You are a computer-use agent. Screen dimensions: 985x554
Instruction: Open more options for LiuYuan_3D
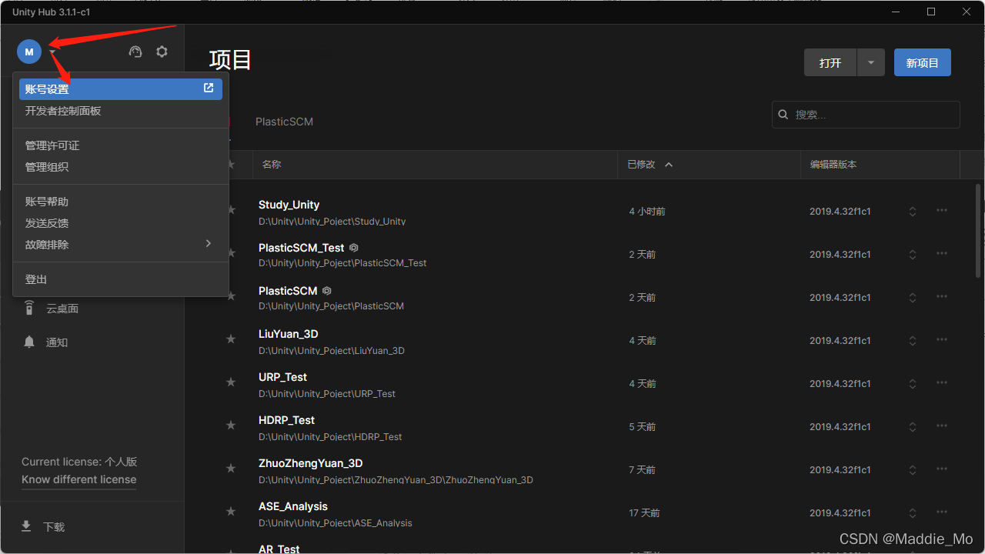click(x=942, y=340)
